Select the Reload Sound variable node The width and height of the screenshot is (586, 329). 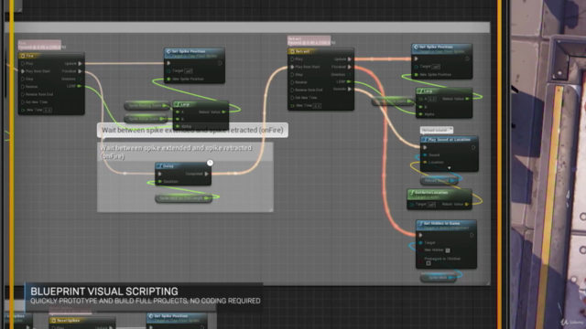(x=439, y=181)
